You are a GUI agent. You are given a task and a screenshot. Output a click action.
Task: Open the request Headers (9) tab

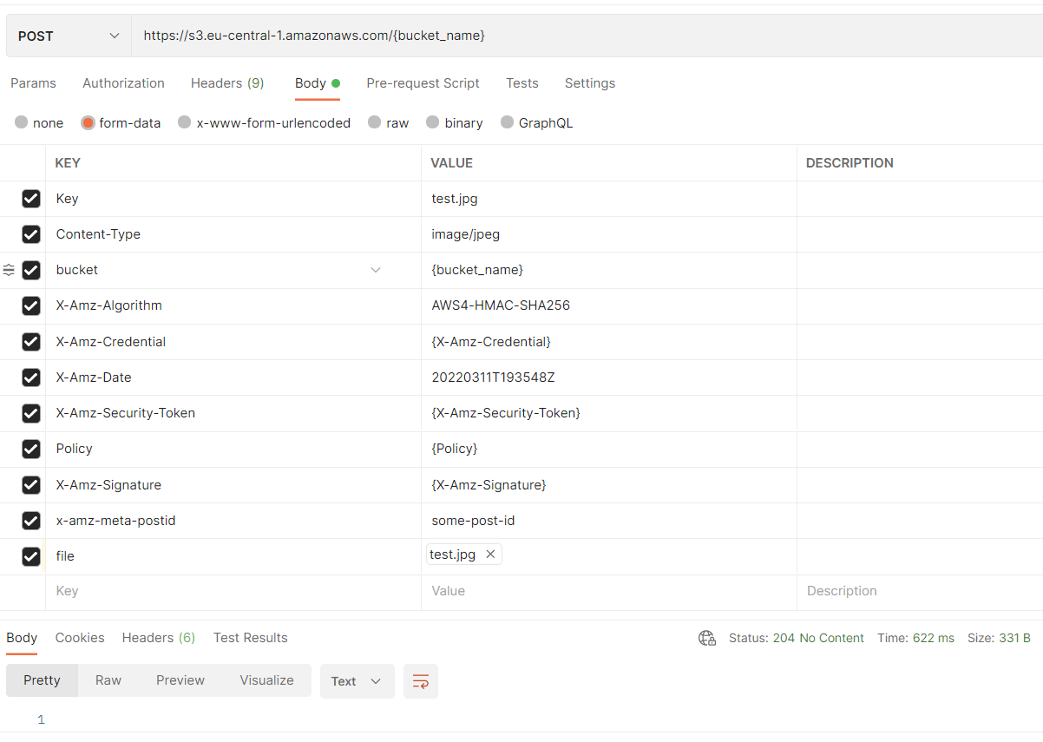pos(227,83)
